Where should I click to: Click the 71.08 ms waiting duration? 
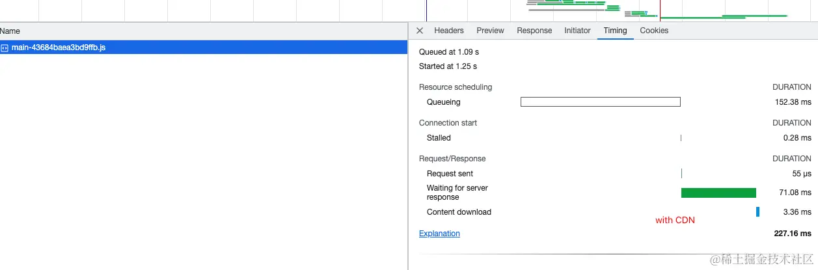(x=795, y=193)
